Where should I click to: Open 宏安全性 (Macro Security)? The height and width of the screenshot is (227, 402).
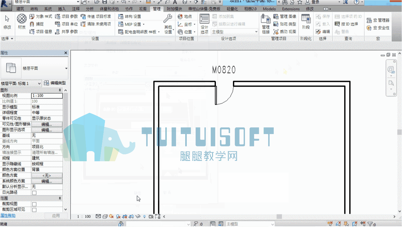pos(378,28)
